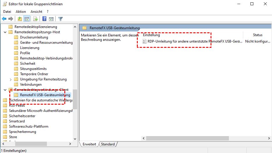Screen dimensions: 272x153
Task: Select Smartcard tree item
Action: [17, 121]
